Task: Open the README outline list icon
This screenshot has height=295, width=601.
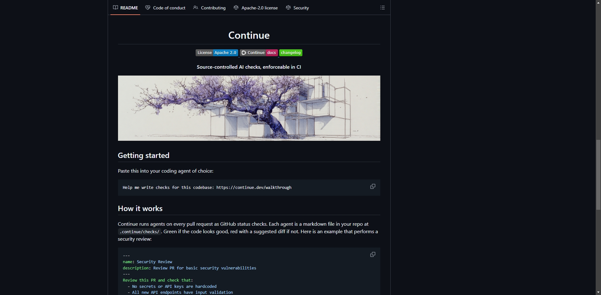Action: click(383, 7)
